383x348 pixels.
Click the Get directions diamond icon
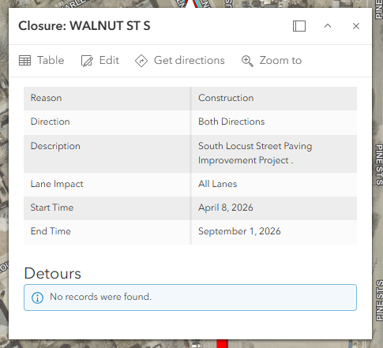(141, 61)
